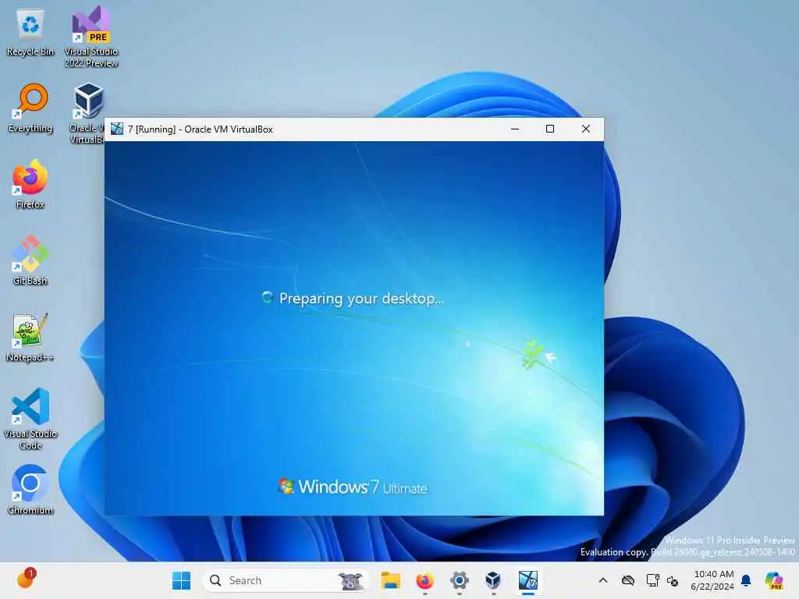Maximize the VirtualBox VM window
Screen dimensions: 799x599
point(550,129)
